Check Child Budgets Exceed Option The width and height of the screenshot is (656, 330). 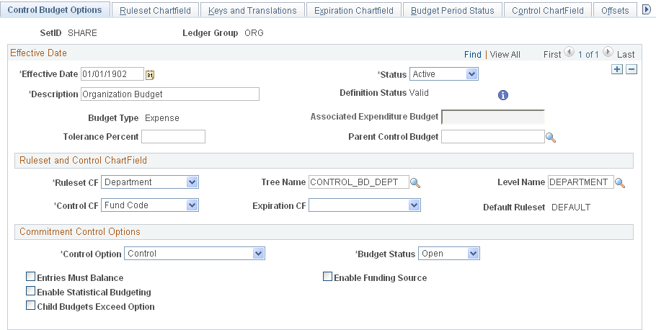click(30, 306)
